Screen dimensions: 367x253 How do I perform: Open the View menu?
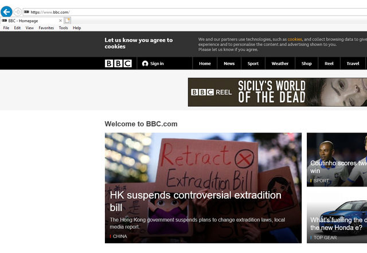tap(30, 28)
